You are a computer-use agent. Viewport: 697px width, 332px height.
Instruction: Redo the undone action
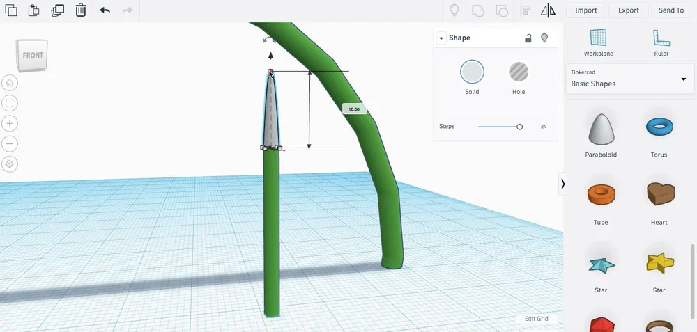pyautogui.click(x=128, y=10)
